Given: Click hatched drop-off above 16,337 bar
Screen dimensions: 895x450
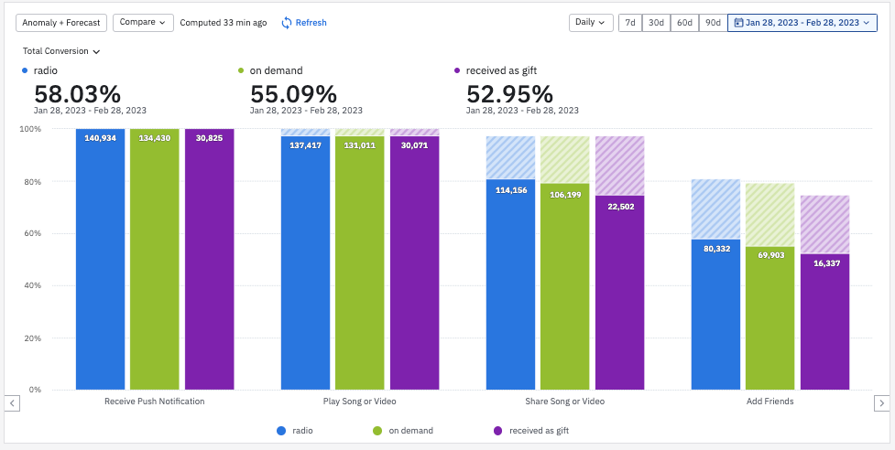Looking at the screenshot, I should [x=824, y=224].
